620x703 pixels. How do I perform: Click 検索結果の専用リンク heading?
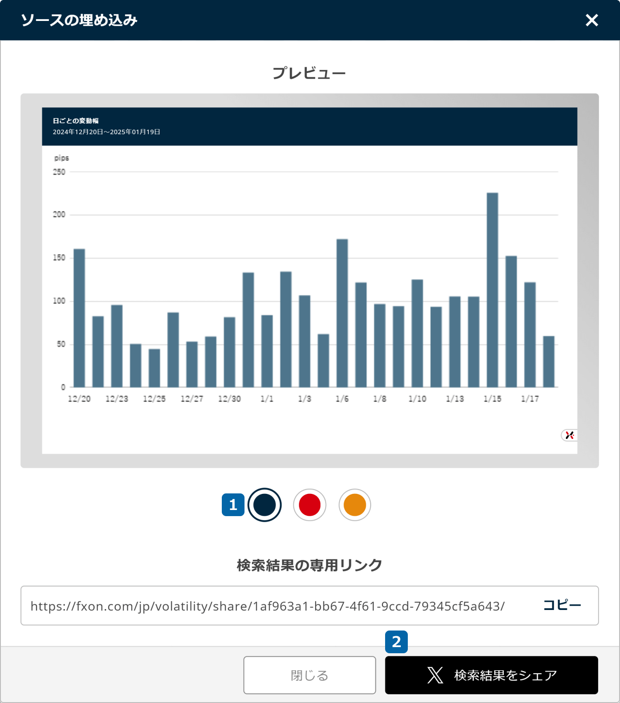coord(310,565)
